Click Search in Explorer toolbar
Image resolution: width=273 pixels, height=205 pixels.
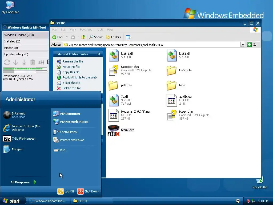96,37
